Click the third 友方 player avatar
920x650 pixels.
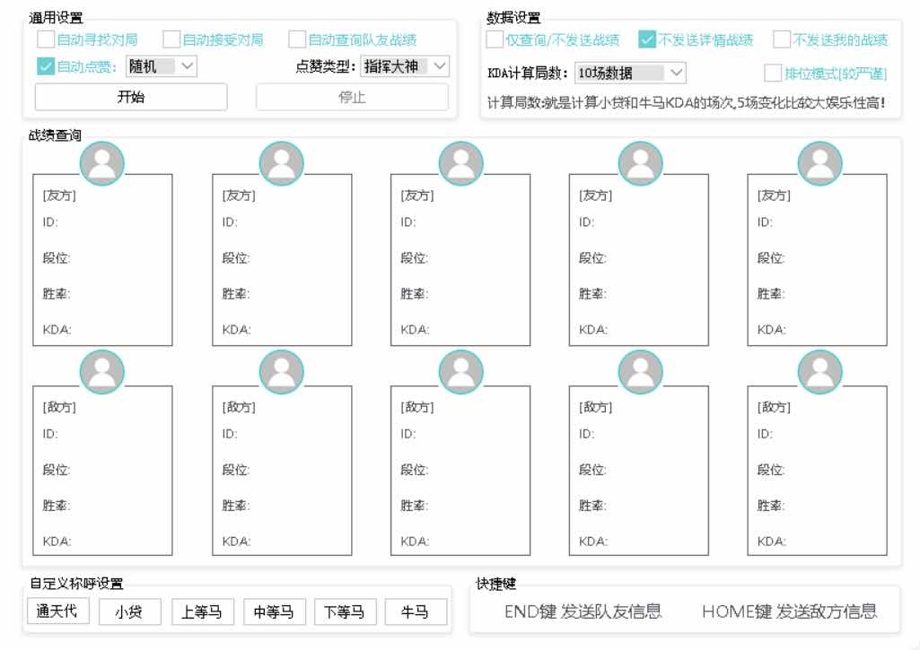461,163
